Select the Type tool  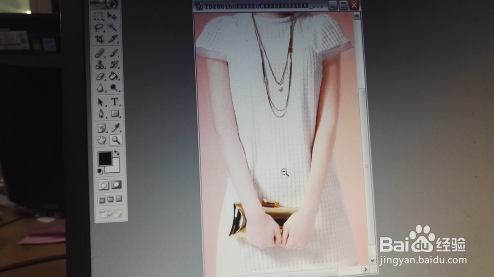(115, 102)
